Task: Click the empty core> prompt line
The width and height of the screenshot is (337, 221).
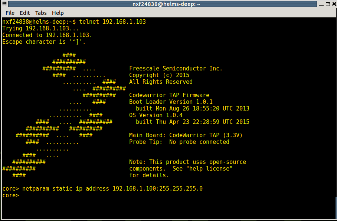Action: click(x=10, y=195)
